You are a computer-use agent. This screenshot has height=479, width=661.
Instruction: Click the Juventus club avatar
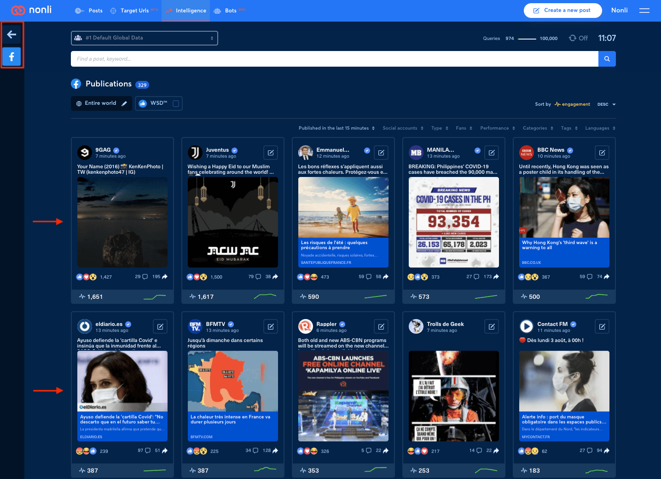(195, 152)
